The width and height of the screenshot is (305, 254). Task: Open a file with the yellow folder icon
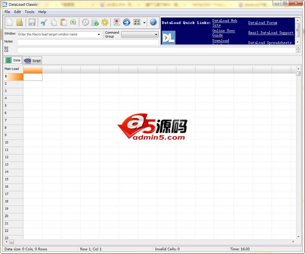point(20,22)
